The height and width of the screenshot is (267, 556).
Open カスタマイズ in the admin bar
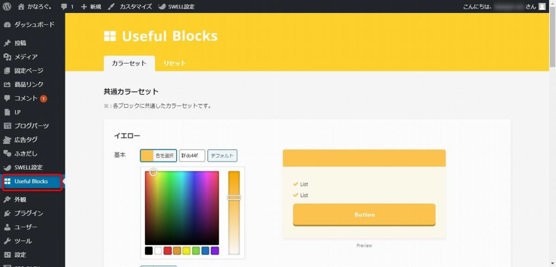[x=130, y=7]
